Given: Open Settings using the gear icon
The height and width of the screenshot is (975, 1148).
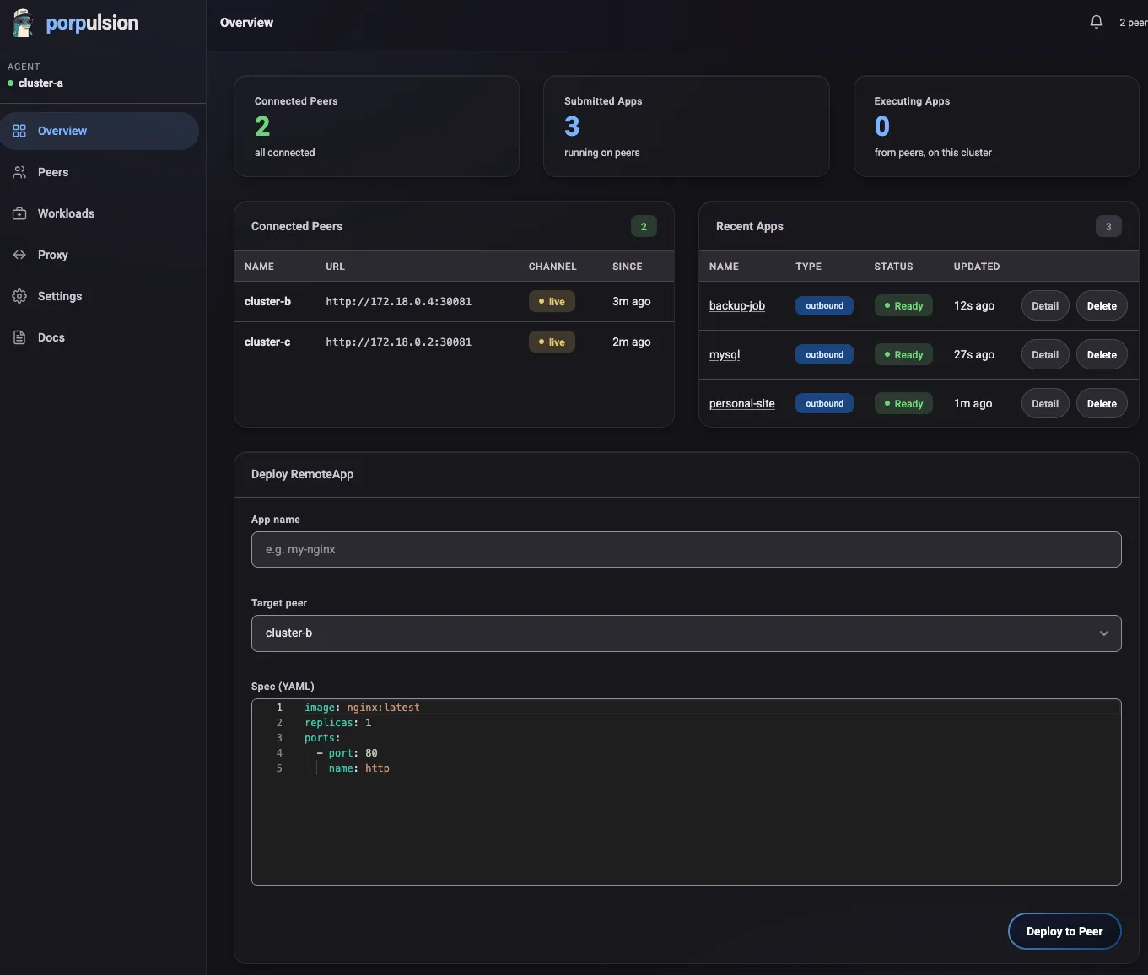Looking at the screenshot, I should pos(19,296).
